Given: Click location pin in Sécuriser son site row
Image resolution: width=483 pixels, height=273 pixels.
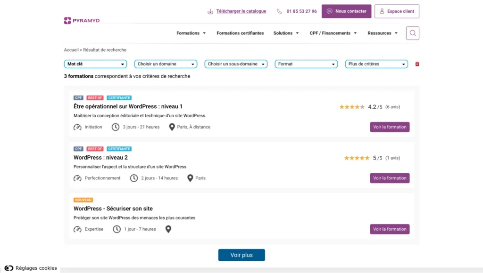Looking at the screenshot, I should 168,229.
